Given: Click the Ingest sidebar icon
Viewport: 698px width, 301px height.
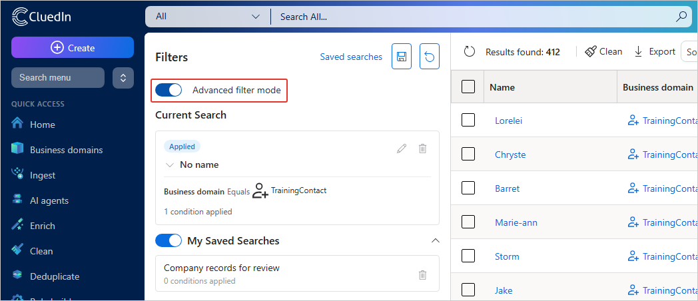Looking at the screenshot, I should [17, 174].
